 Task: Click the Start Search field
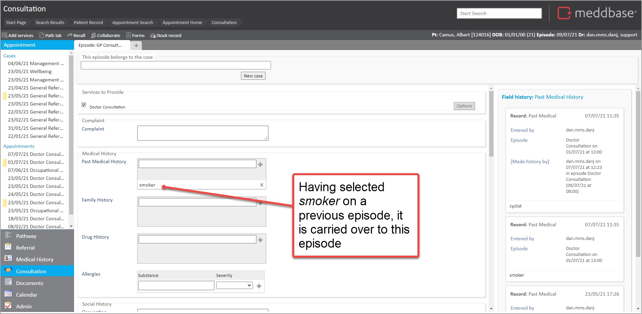499,13
